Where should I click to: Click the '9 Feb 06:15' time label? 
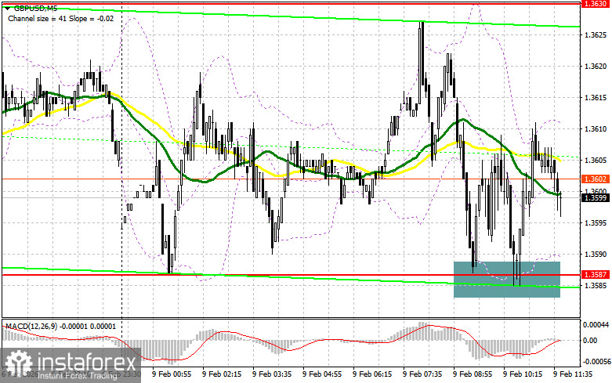(373, 374)
